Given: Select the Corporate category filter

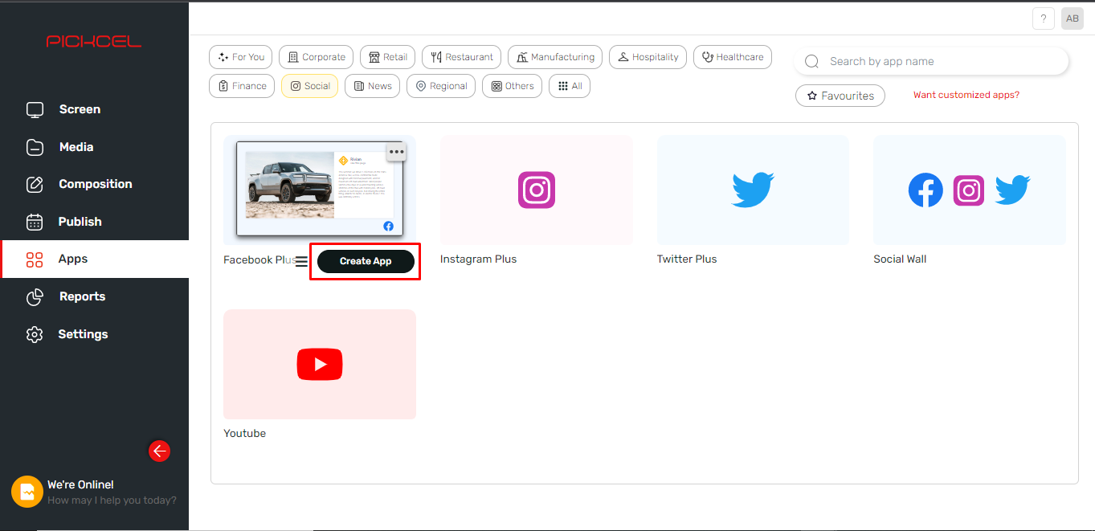Looking at the screenshot, I should (316, 57).
